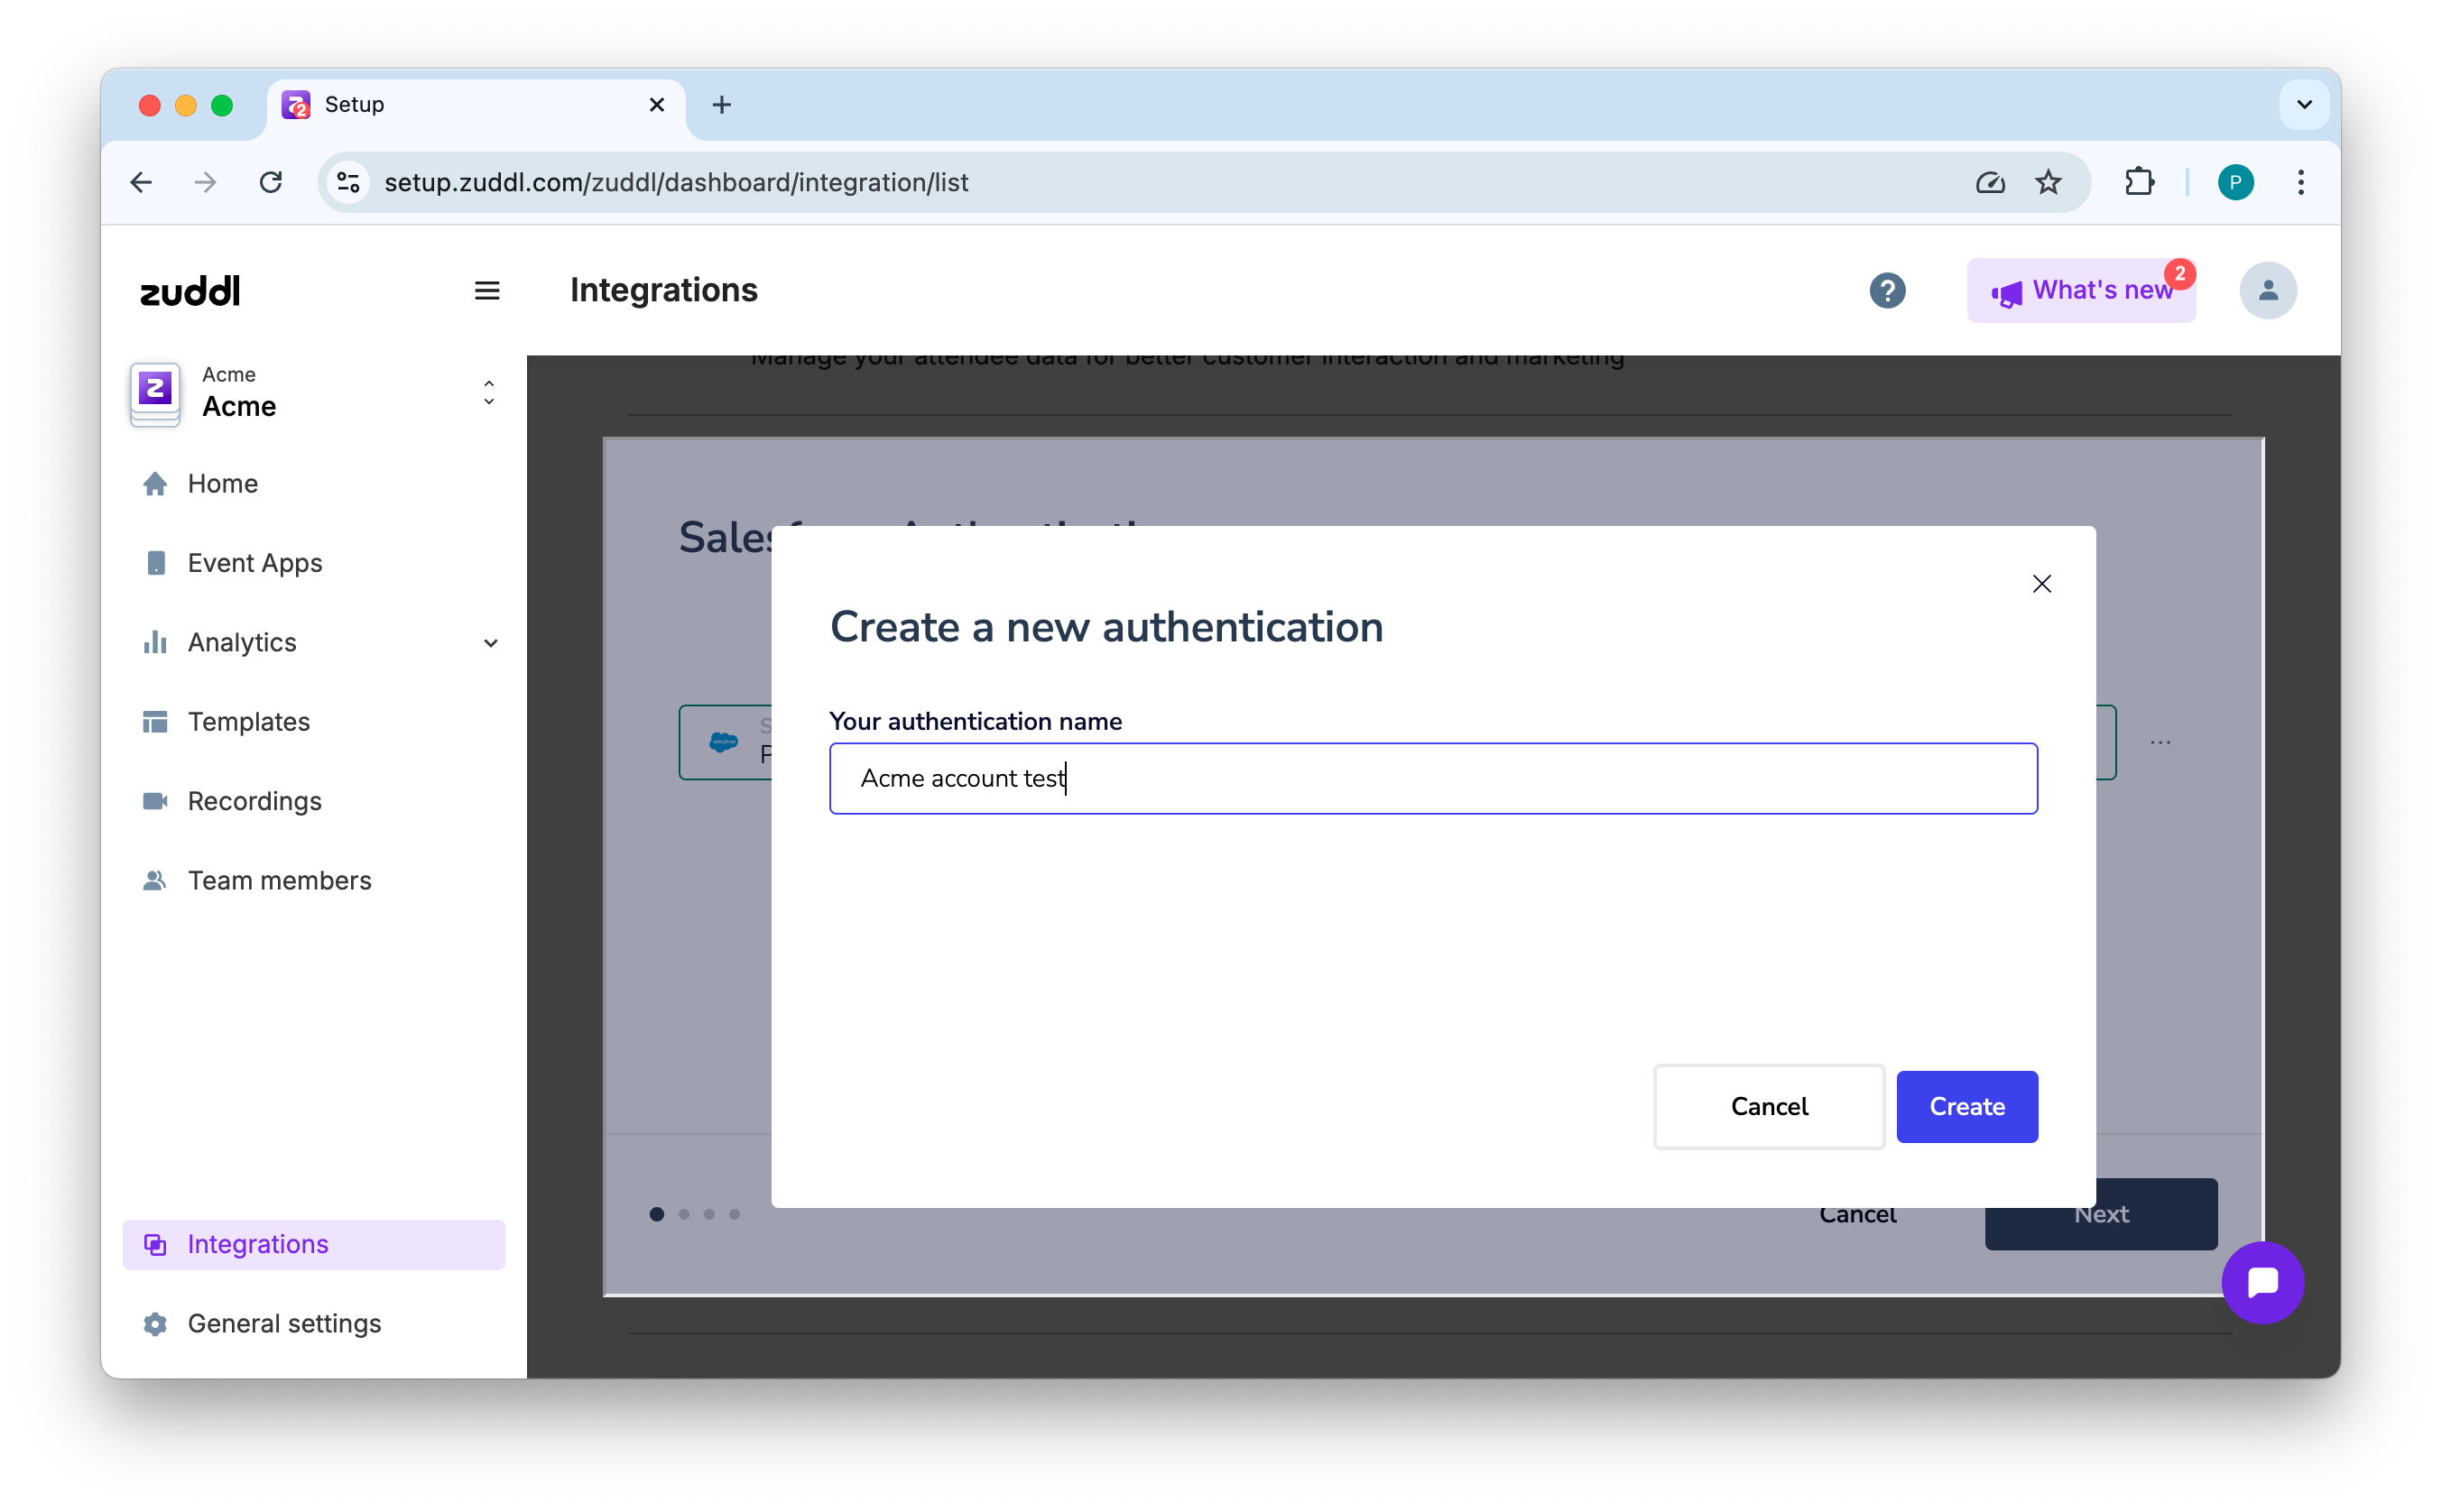Viewport: 2442px width, 1512px height.
Task: Open the chat support bubble
Action: tap(2262, 1282)
